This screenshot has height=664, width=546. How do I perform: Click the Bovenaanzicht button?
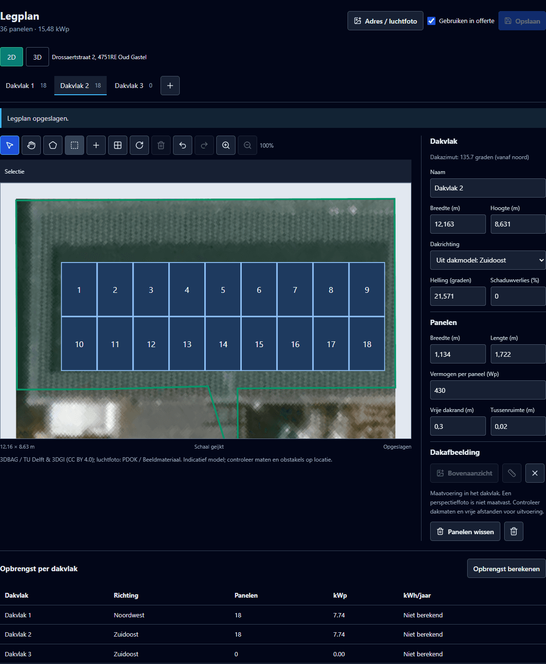[x=464, y=473]
